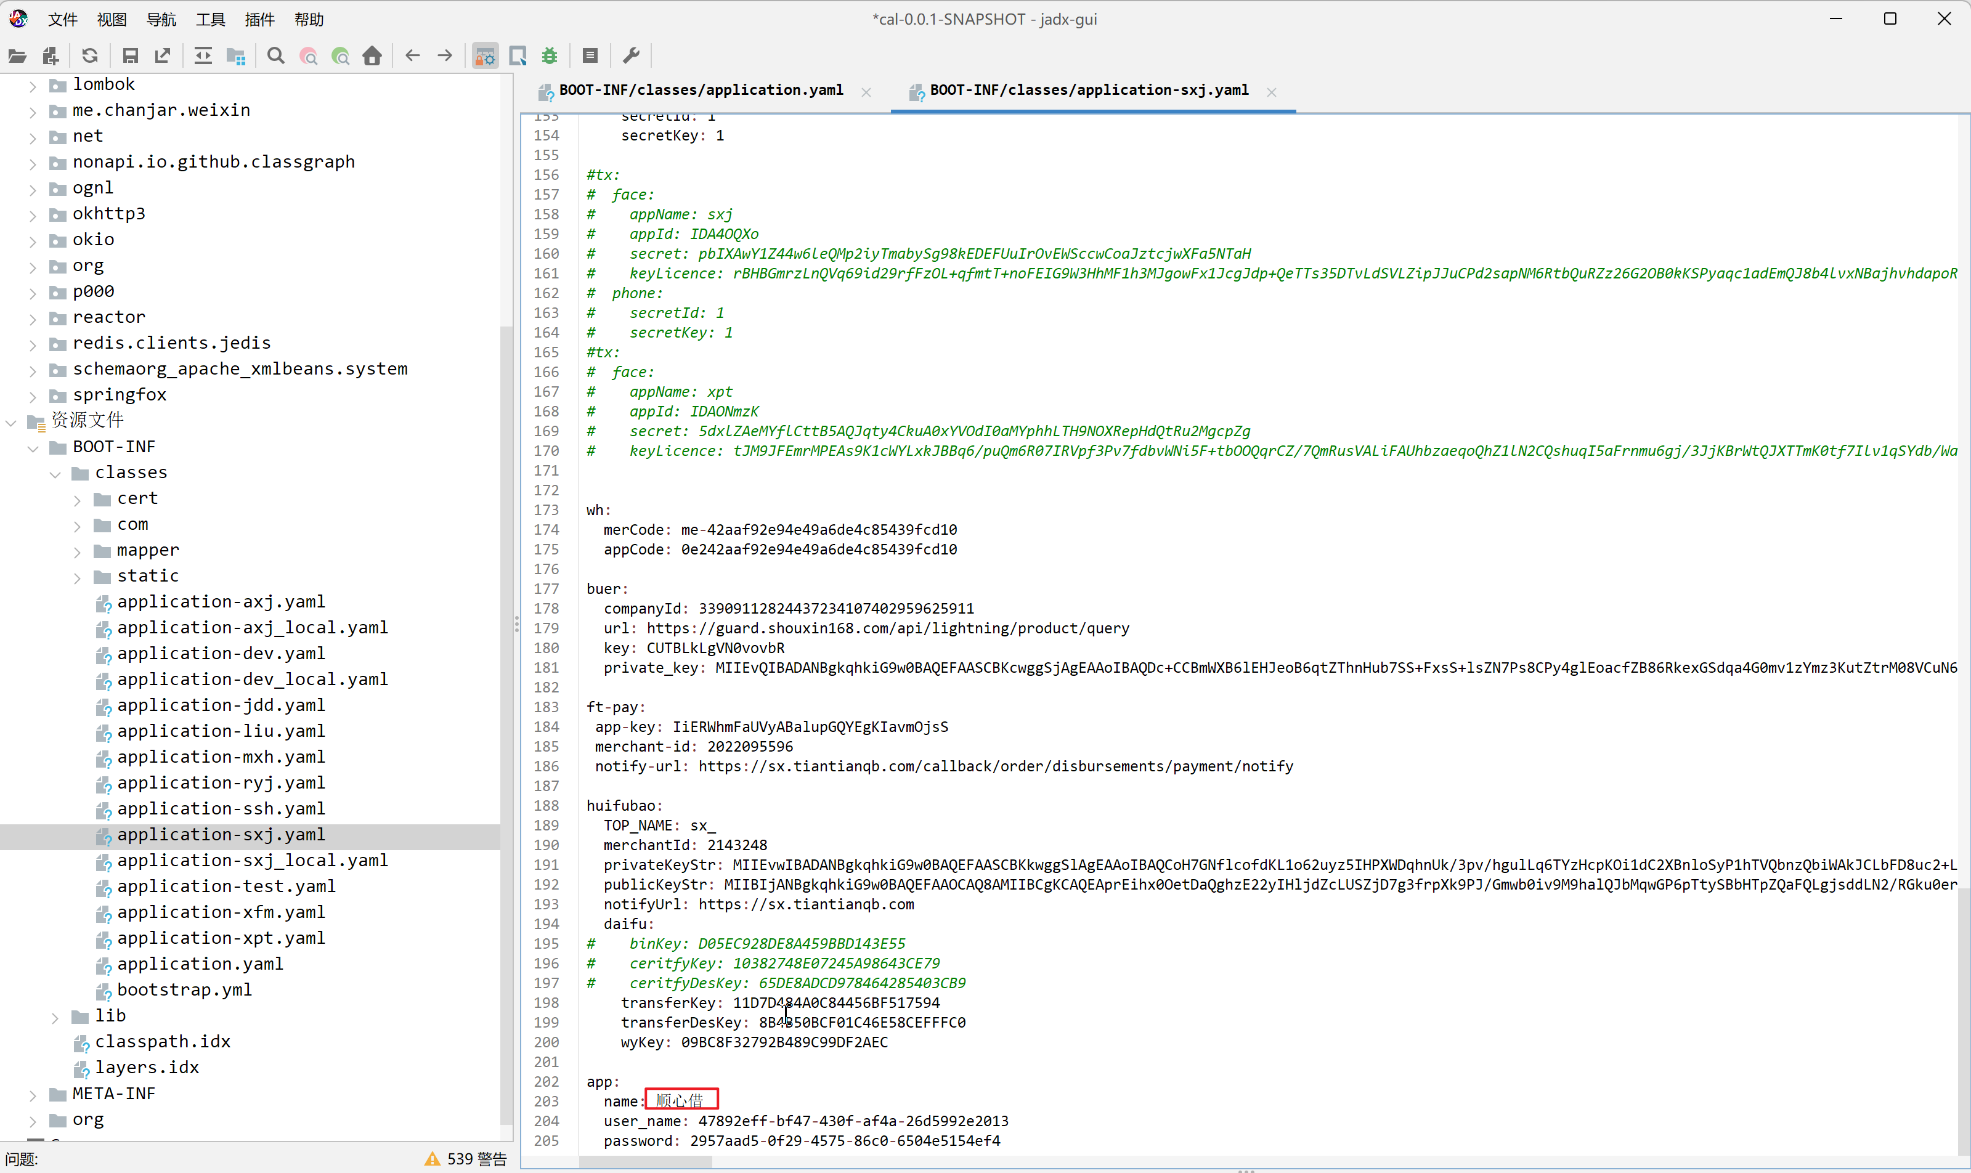Open the 工具 menu
Screen dimensions: 1971x1173
[210, 19]
